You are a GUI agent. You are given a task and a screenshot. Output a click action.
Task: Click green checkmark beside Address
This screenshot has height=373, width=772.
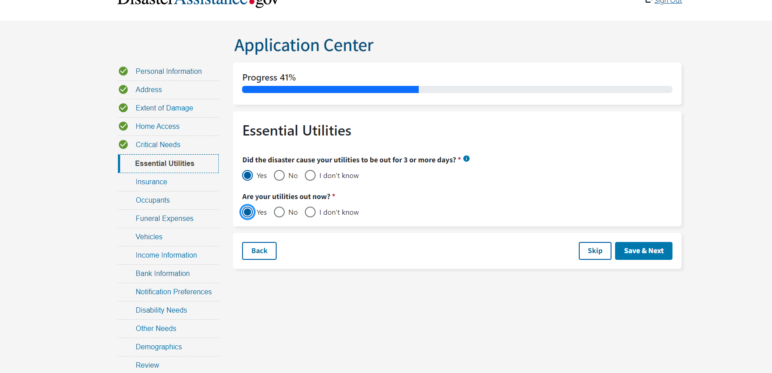coord(123,89)
